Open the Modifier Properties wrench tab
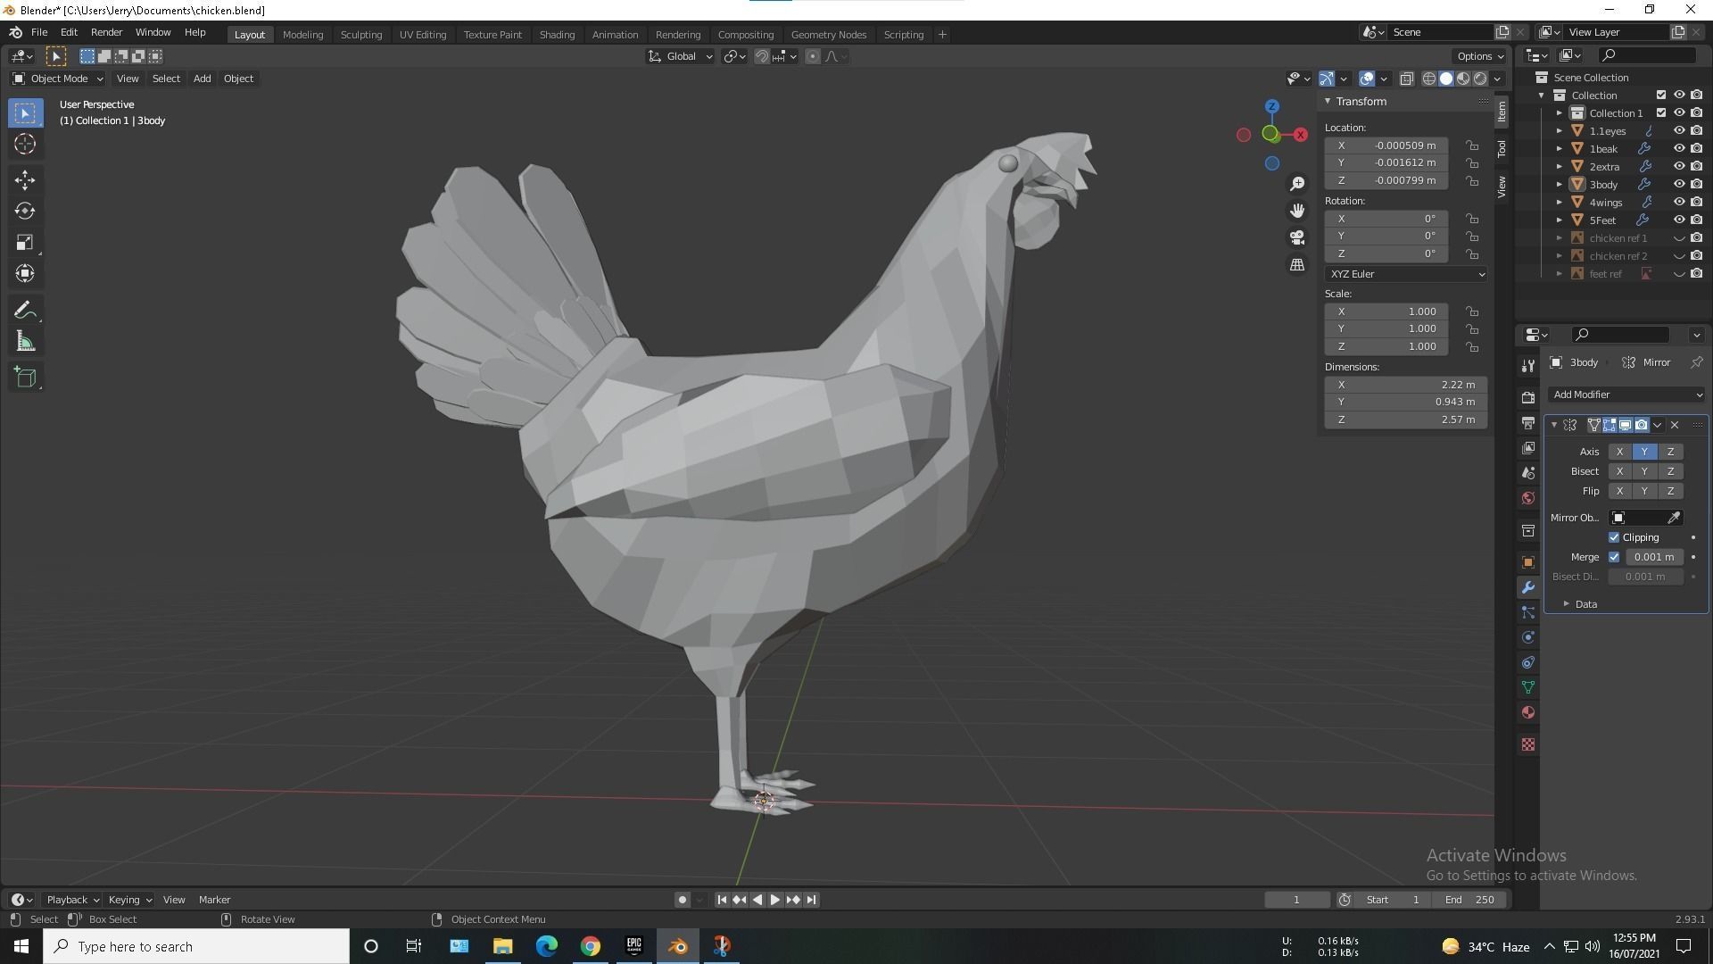1713x964 pixels. (1527, 587)
